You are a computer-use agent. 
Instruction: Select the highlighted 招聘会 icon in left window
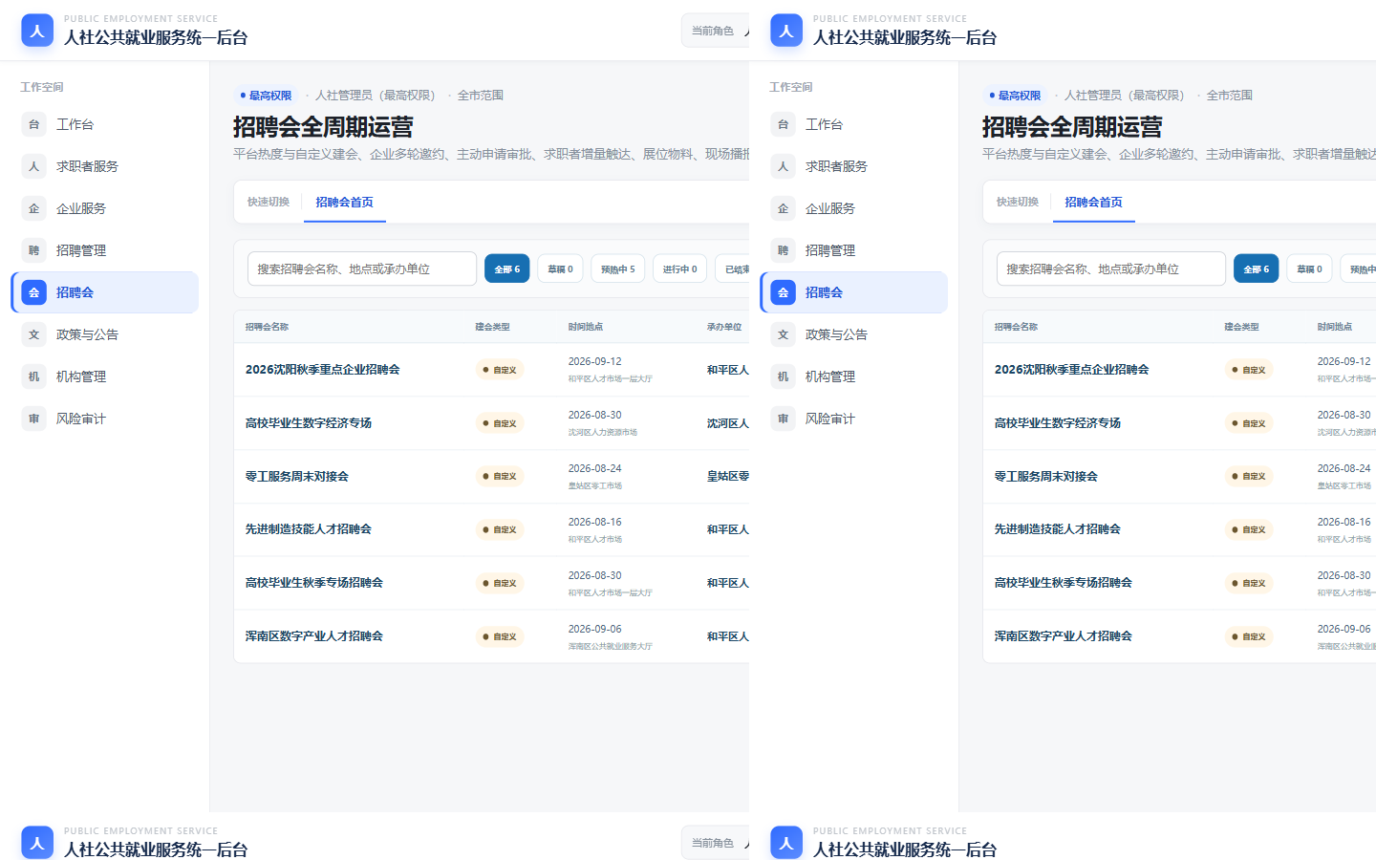tap(33, 292)
